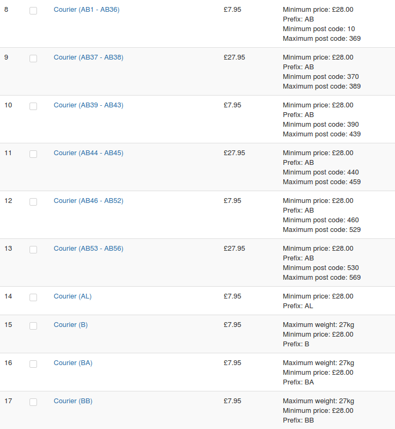Viewport: 395px width, 429px height.
Task: Select the Courier (AL) row checkbox
Action: pyautogui.click(x=33, y=297)
